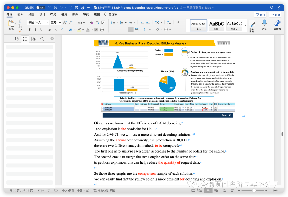
Task: Decrease font size with the A-down icon
Action: point(71,22)
